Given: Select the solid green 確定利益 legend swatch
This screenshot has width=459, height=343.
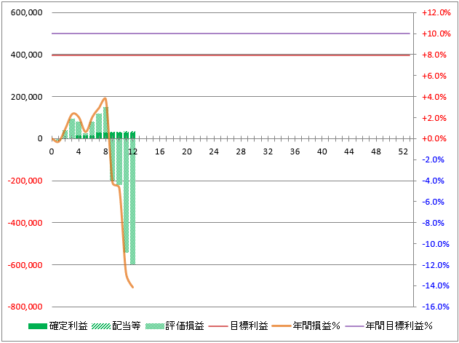Looking at the screenshot, I should (38, 326).
